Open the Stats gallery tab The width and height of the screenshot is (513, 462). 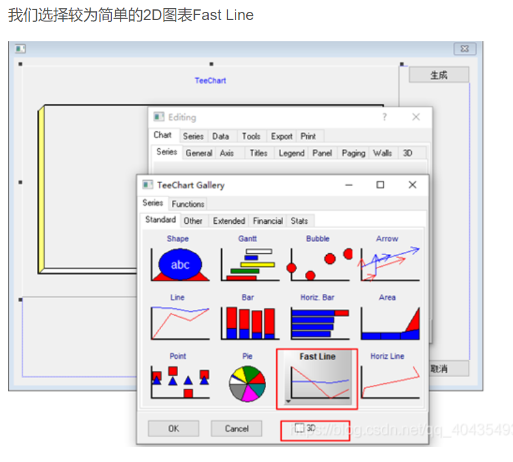click(x=299, y=221)
